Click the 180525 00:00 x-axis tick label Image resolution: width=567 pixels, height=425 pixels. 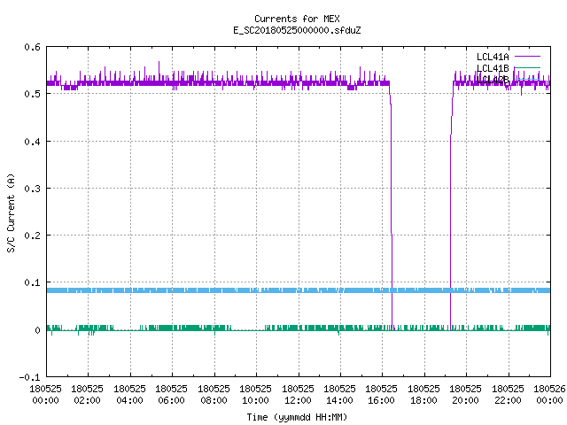pyautogui.click(x=45, y=394)
